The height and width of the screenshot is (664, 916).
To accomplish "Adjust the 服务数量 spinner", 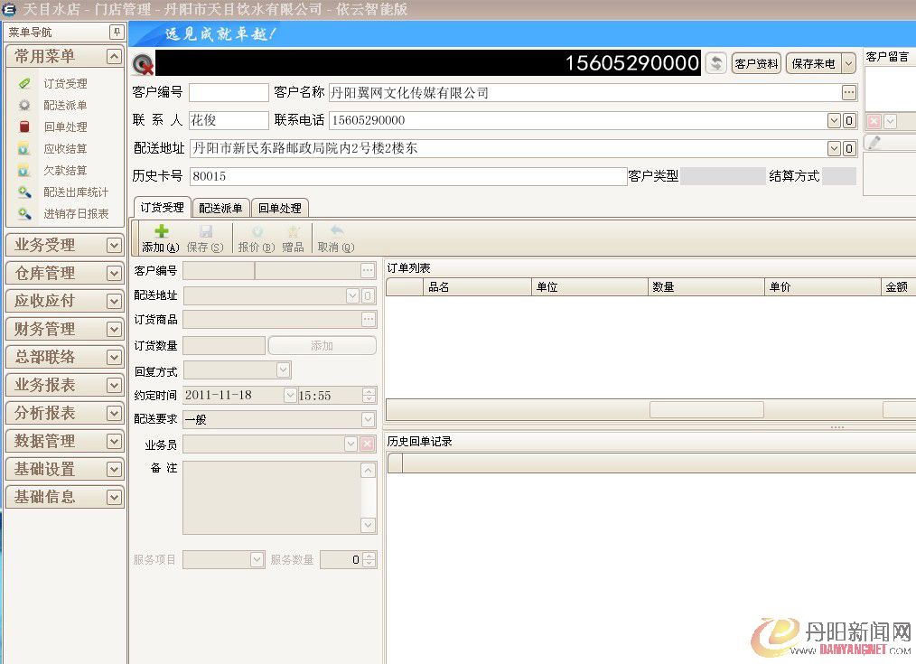I will 369,559.
